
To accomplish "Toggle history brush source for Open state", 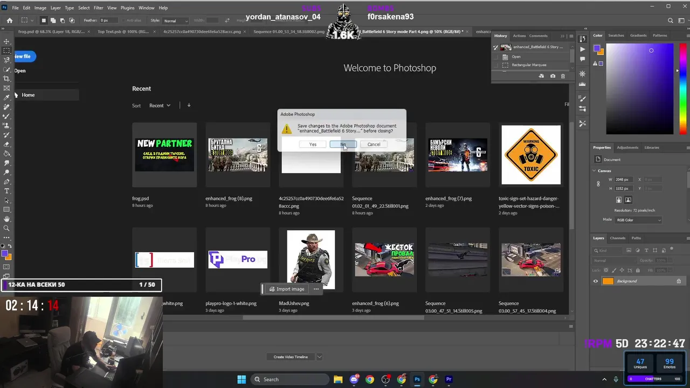I will tap(496, 57).
